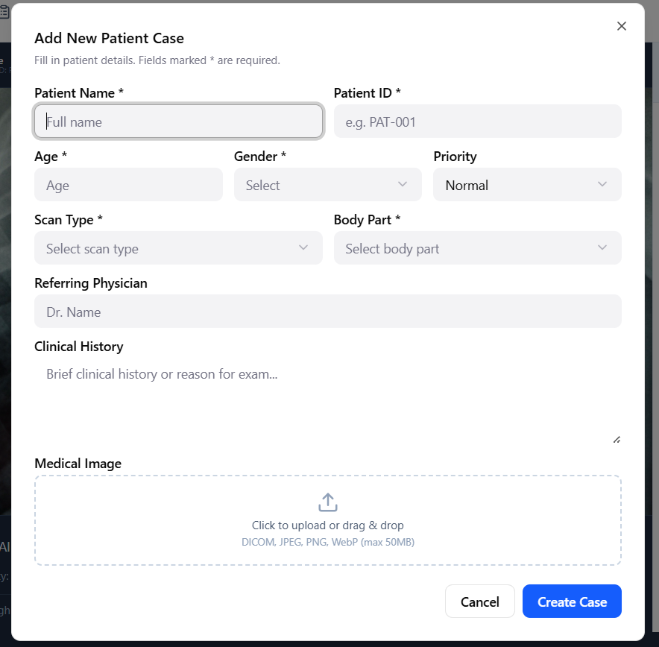
Task: Close the Add New Patient Case dialog
Action: (x=621, y=26)
